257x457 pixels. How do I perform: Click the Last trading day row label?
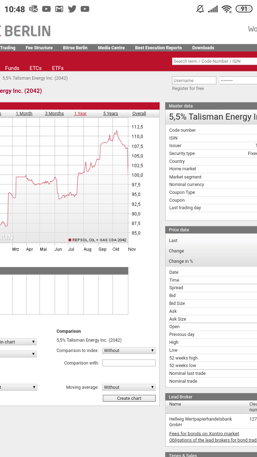pyautogui.click(x=185, y=208)
